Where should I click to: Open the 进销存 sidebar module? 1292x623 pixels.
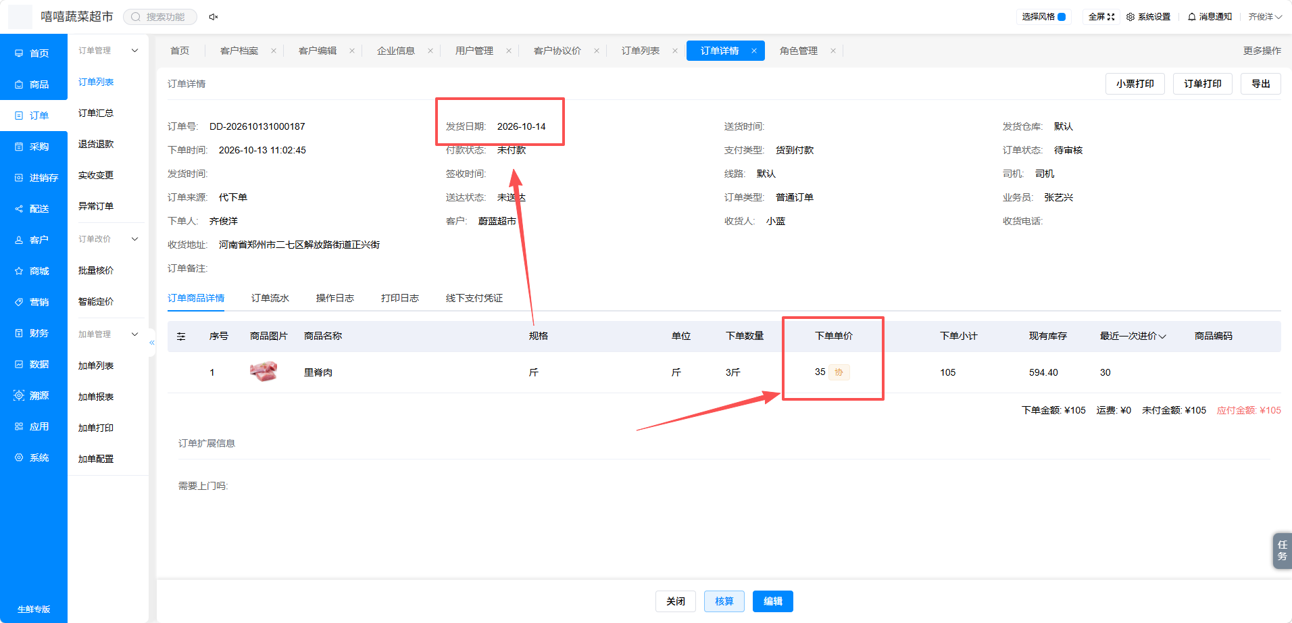coord(33,178)
